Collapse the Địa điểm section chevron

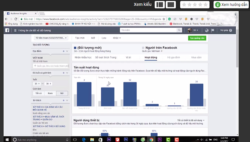[67, 51]
